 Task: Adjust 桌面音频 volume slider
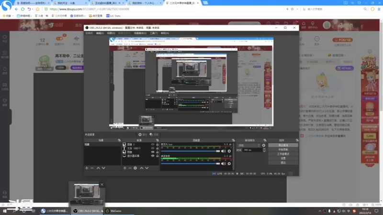(x=191, y=163)
